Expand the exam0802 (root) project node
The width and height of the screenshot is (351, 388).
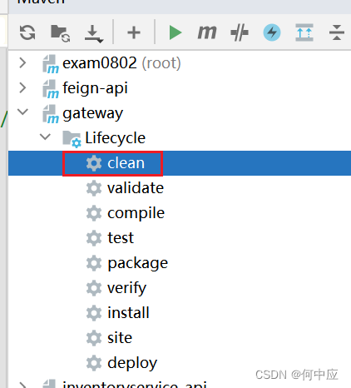coord(22,63)
